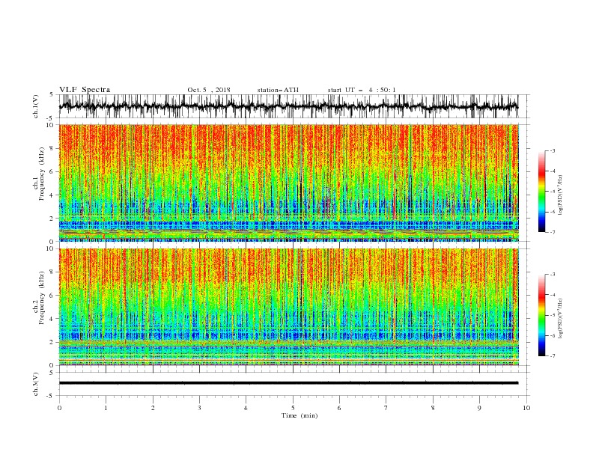
Task: Click the "ch.1(V)" waveform axis label
Action: pos(36,106)
